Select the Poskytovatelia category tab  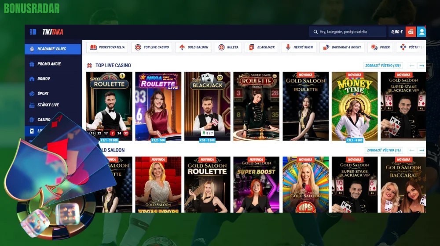107,47
